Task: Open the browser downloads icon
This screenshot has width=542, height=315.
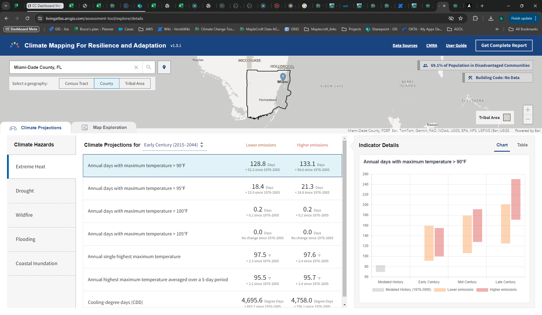Action: click(x=491, y=18)
